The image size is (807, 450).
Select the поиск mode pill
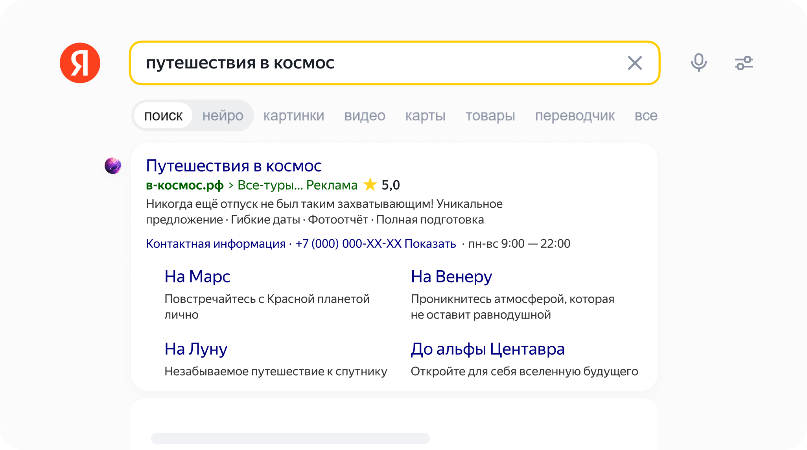pyautogui.click(x=163, y=116)
